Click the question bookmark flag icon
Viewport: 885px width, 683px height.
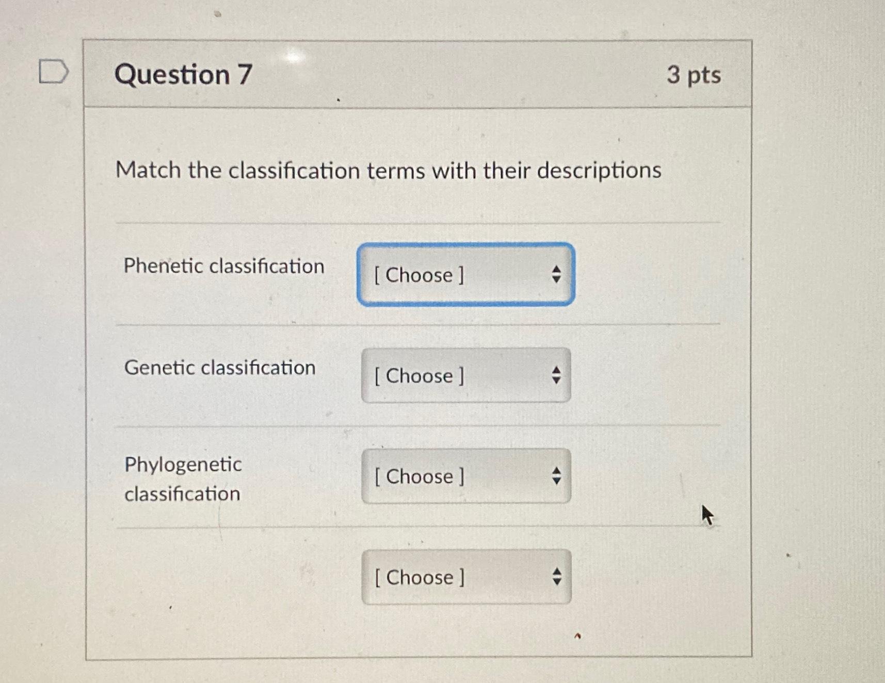click(53, 71)
